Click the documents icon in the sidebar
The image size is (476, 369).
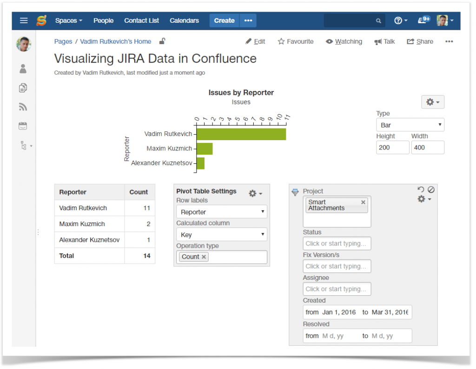point(23,88)
